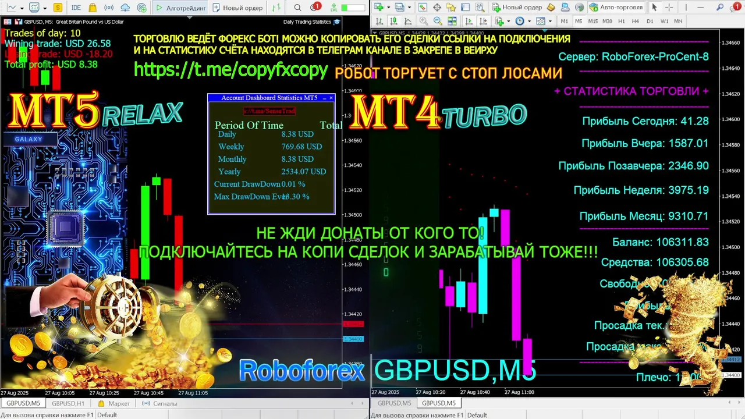The image size is (745, 419).
Task: Toggle Алготрейдинг in MT5
Action: click(180, 8)
